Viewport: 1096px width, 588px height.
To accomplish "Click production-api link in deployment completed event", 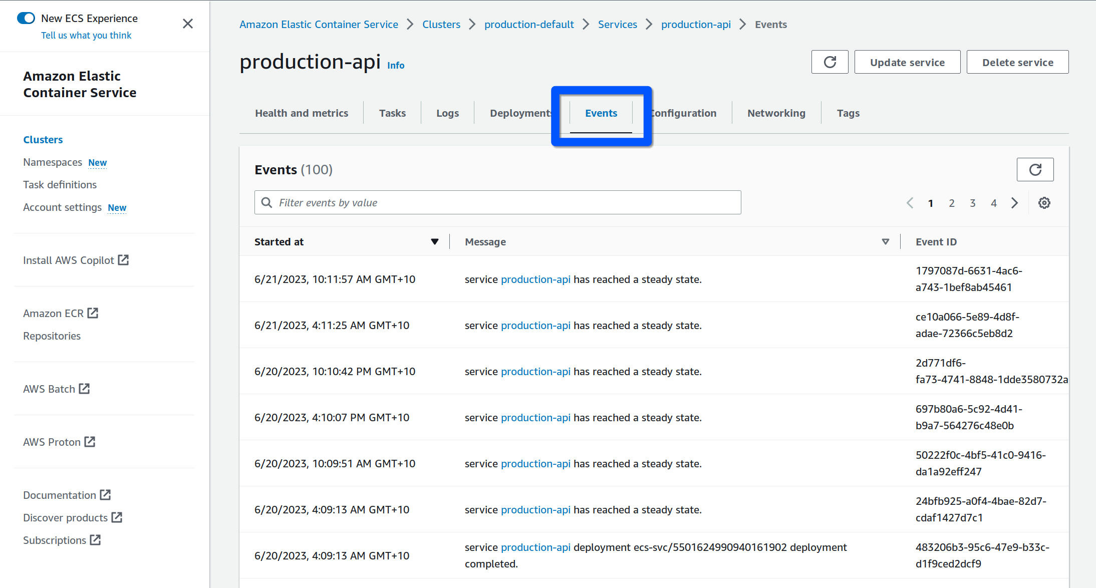I will pyautogui.click(x=535, y=547).
